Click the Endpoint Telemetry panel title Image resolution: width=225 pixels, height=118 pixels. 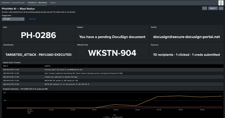tap(25, 89)
